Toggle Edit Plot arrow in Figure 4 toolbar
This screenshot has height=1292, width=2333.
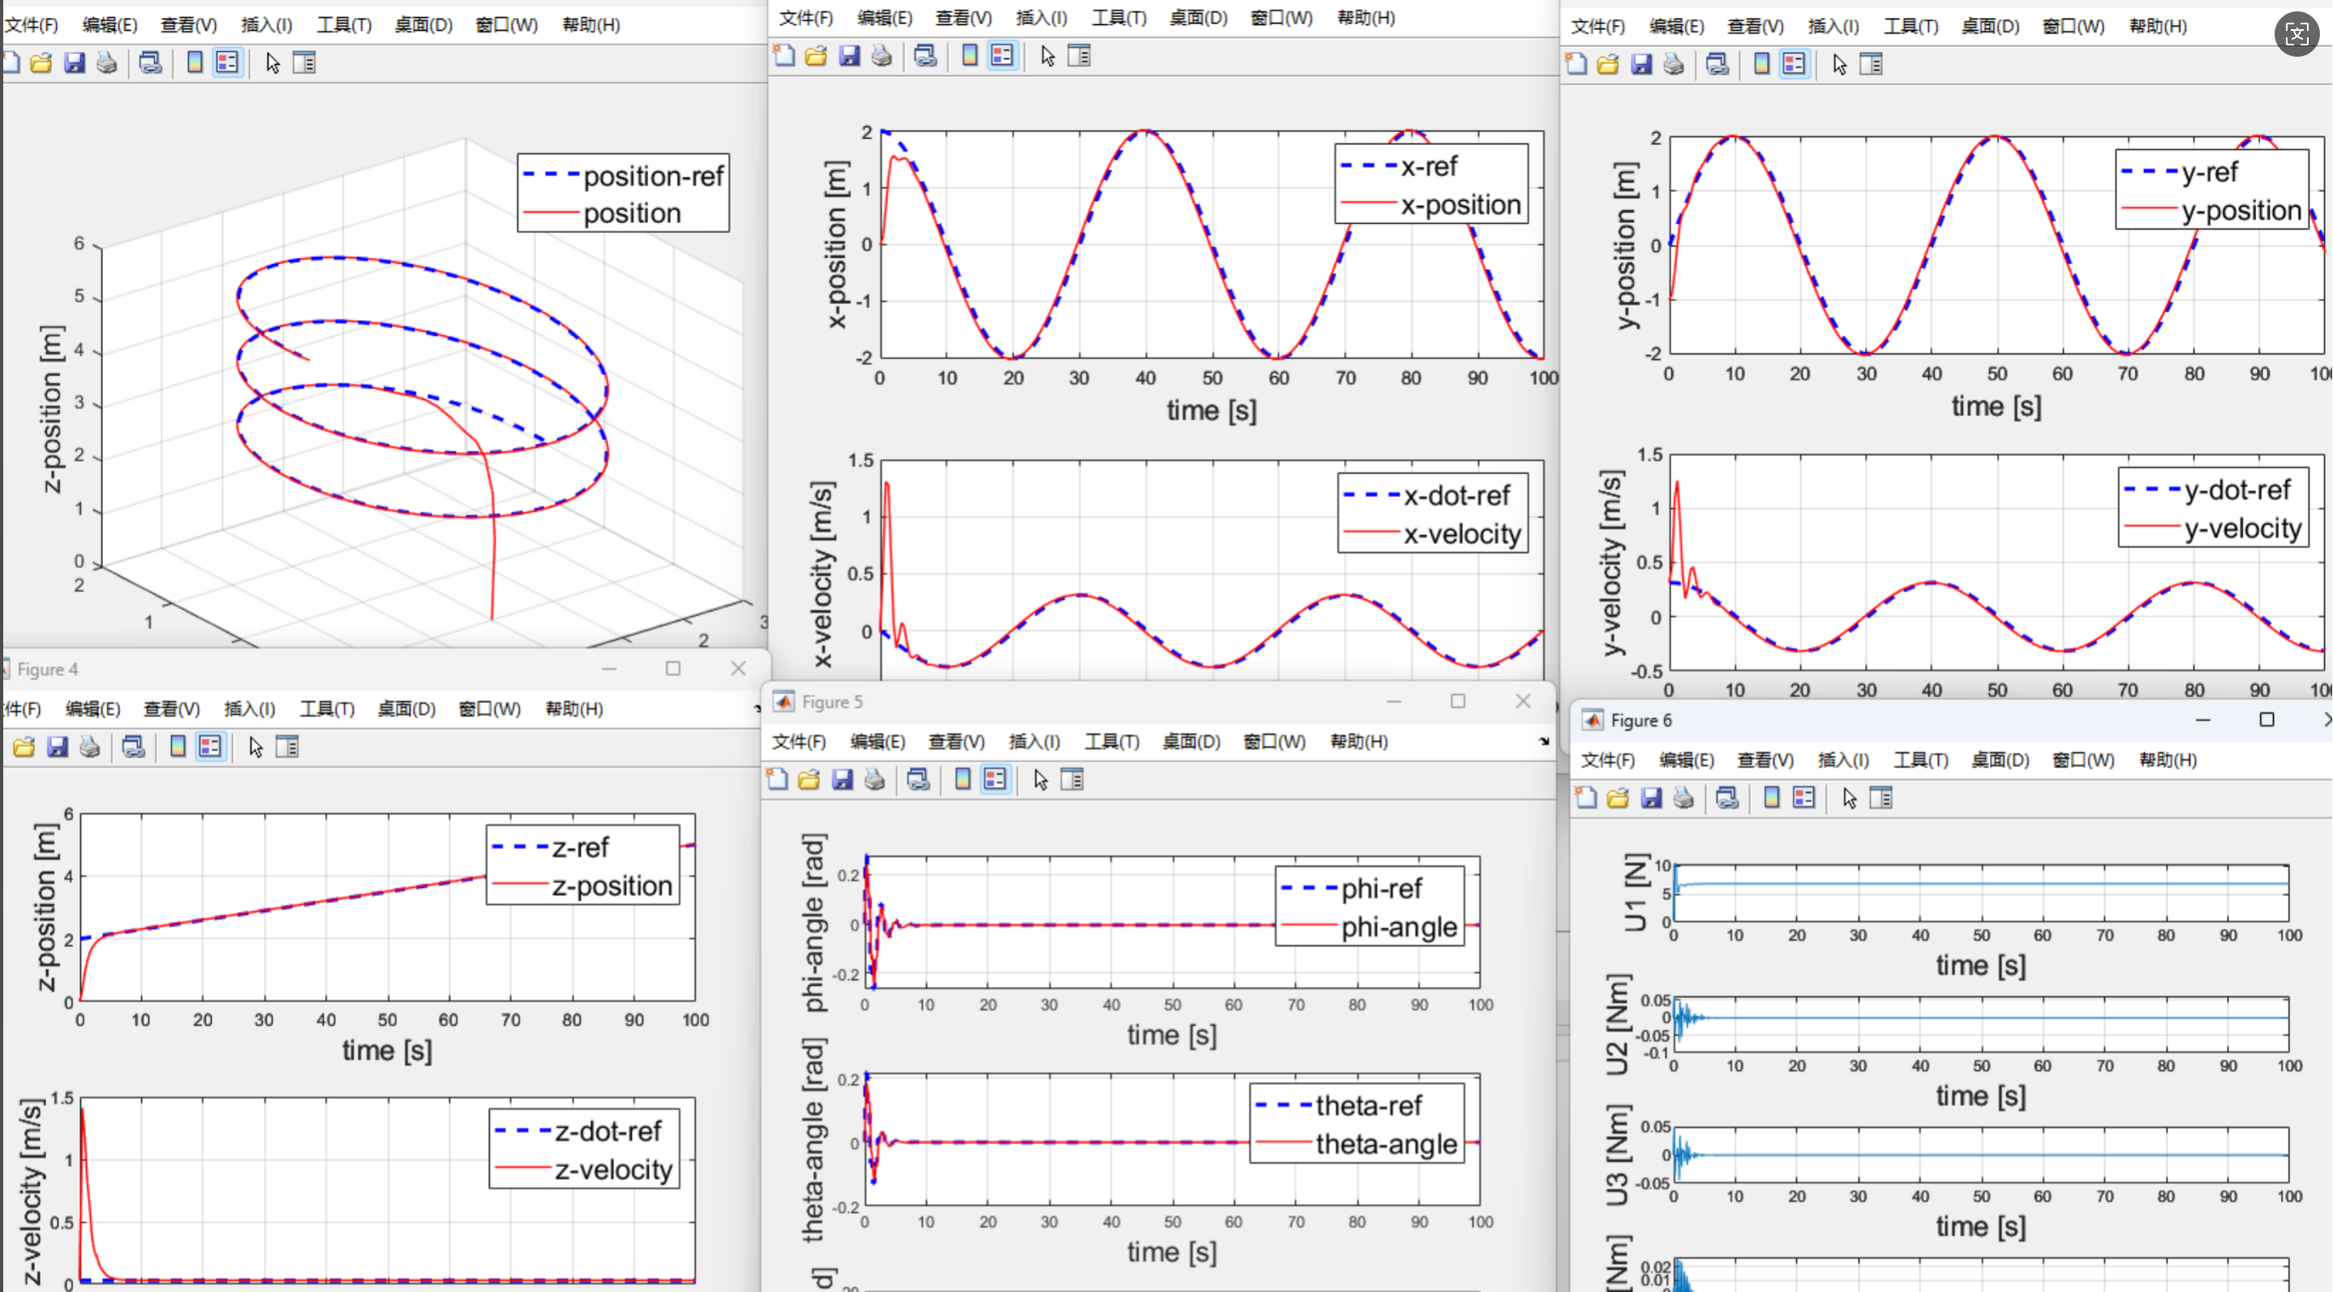pyautogui.click(x=256, y=748)
